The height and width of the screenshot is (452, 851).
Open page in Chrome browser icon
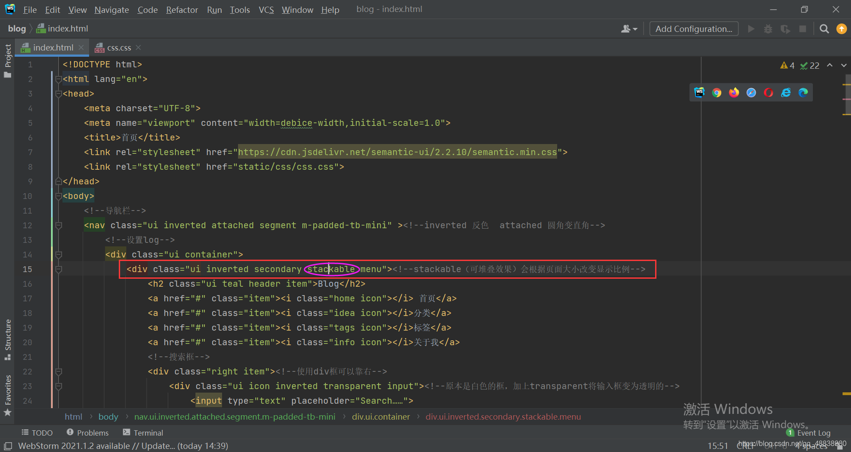(716, 93)
